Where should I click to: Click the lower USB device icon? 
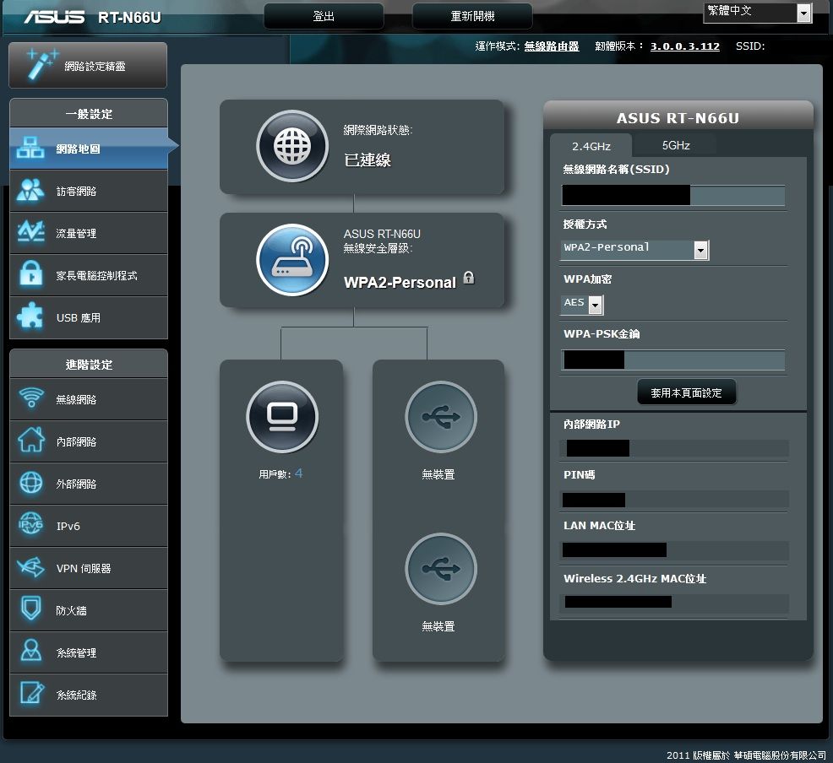[440, 569]
